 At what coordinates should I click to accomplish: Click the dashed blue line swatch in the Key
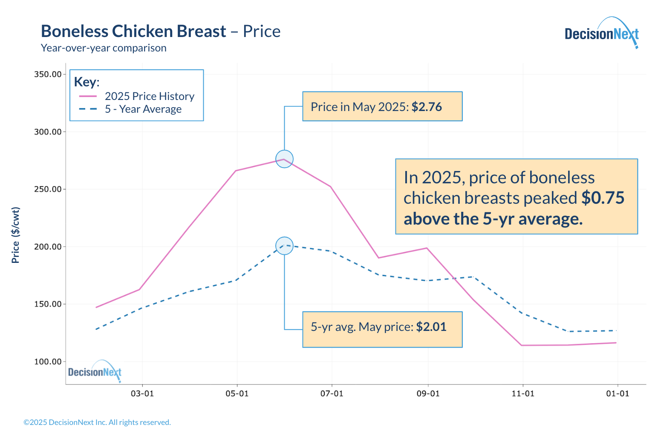[88, 109]
